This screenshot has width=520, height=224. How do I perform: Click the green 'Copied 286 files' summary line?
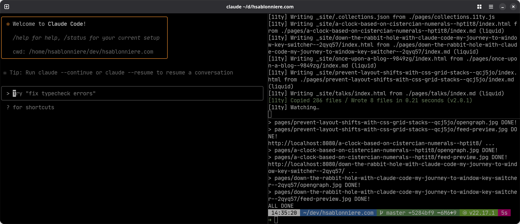[370, 100]
